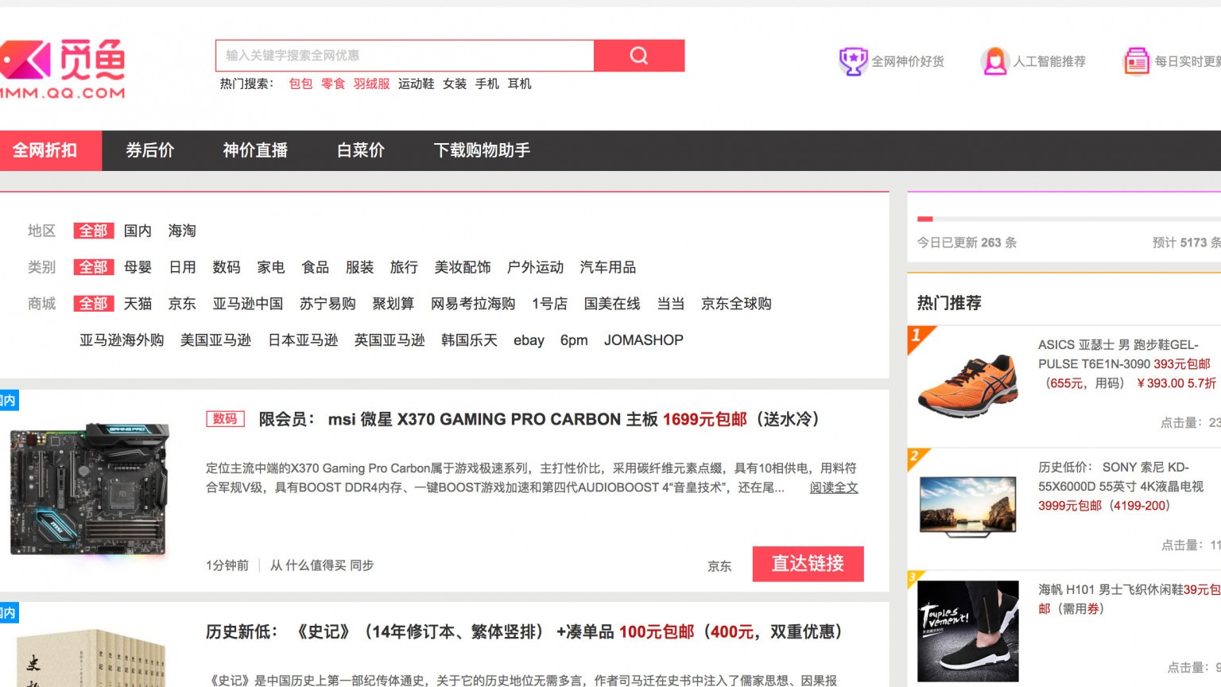The height and width of the screenshot is (687, 1221).
Task: Click the magnifier search icon button
Action: 639,56
